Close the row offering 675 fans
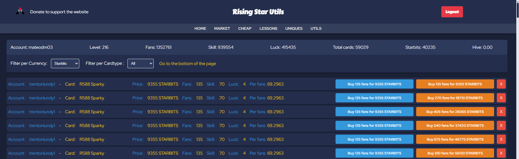Viewport: 519px width, 159px height. tap(501, 139)
